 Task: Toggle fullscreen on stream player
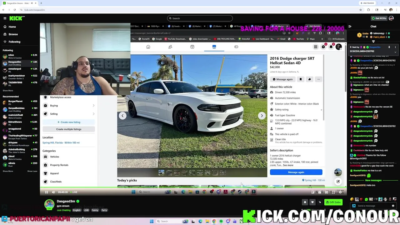[333, 192]
